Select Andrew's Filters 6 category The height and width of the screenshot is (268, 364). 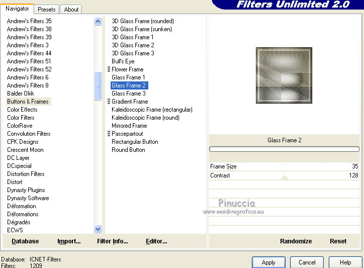(28, 77)
